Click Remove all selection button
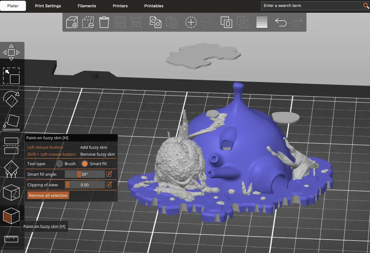 [48, 195]
